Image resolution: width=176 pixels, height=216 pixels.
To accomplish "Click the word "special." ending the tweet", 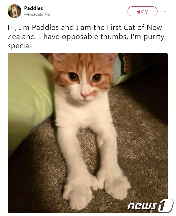I will coord(20,46).
